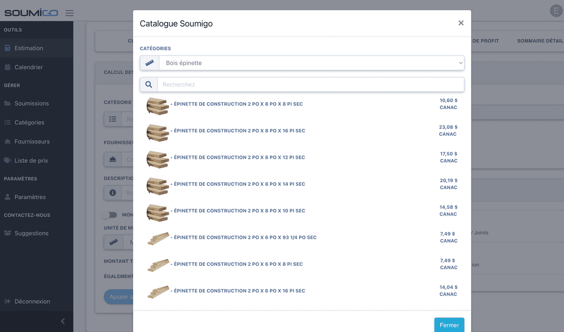564x332 pixels.
Task: Click the search magnifier icon in catalogue
Action: [x=149, y=85]
